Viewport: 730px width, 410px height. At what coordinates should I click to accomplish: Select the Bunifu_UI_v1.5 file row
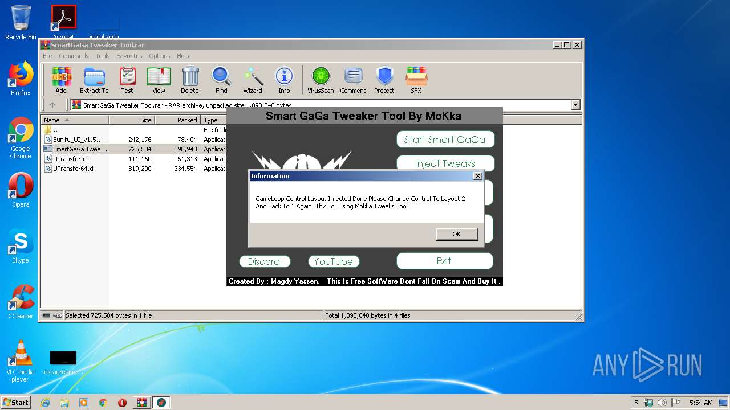134,140
